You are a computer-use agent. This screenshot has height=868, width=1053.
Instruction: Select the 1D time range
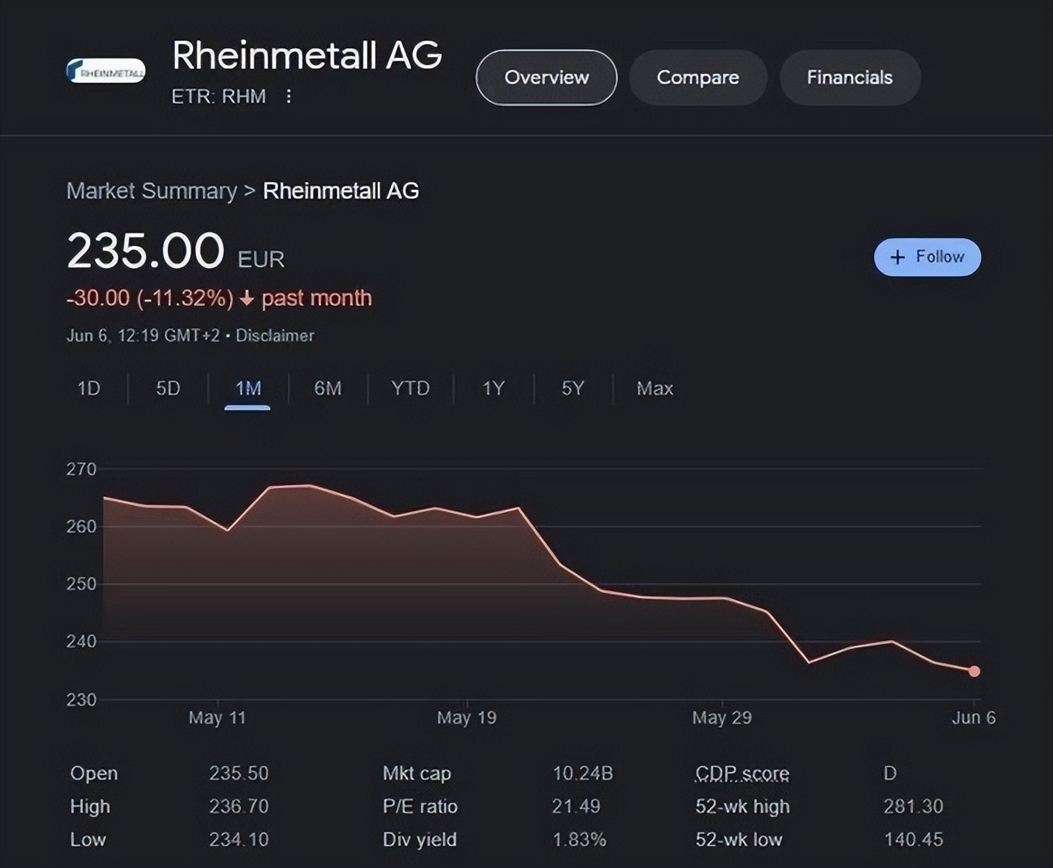pos(89,388)
